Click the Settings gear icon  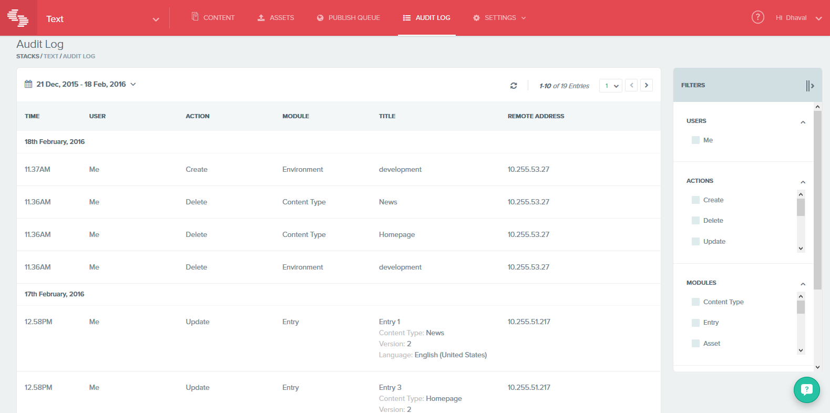tap(476, 18)
